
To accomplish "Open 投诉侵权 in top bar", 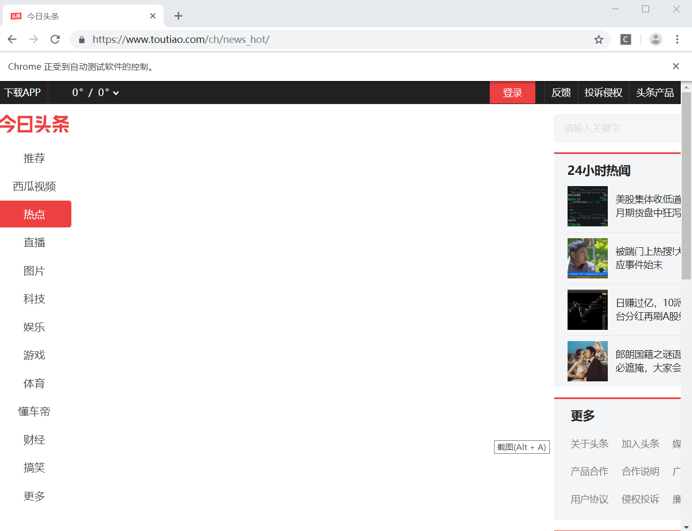I will coord(603,92).
